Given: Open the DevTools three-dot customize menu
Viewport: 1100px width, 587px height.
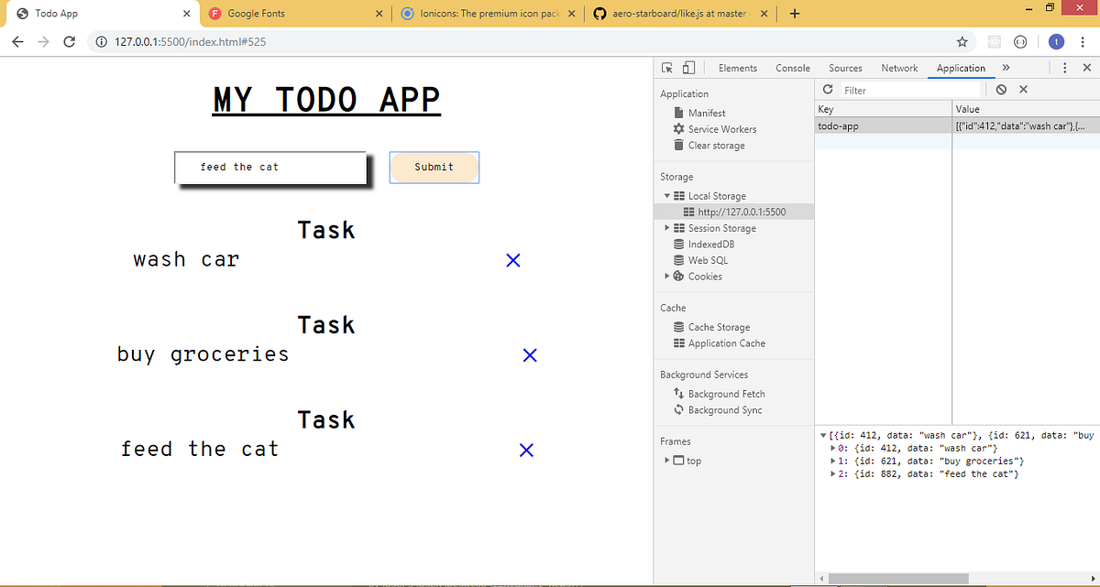Looking at the screenshot, I should pos(1064,67).
